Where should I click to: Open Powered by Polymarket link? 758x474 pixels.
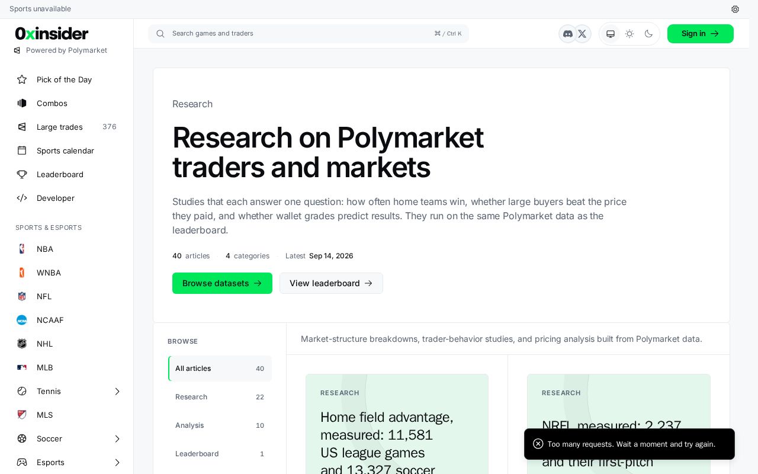(x=60, y=50)
